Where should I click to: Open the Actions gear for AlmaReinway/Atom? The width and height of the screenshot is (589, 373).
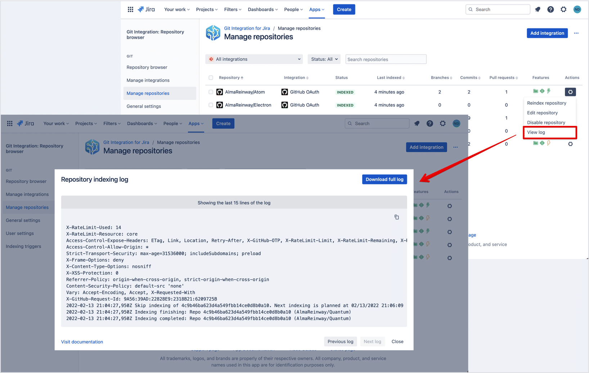570,92
